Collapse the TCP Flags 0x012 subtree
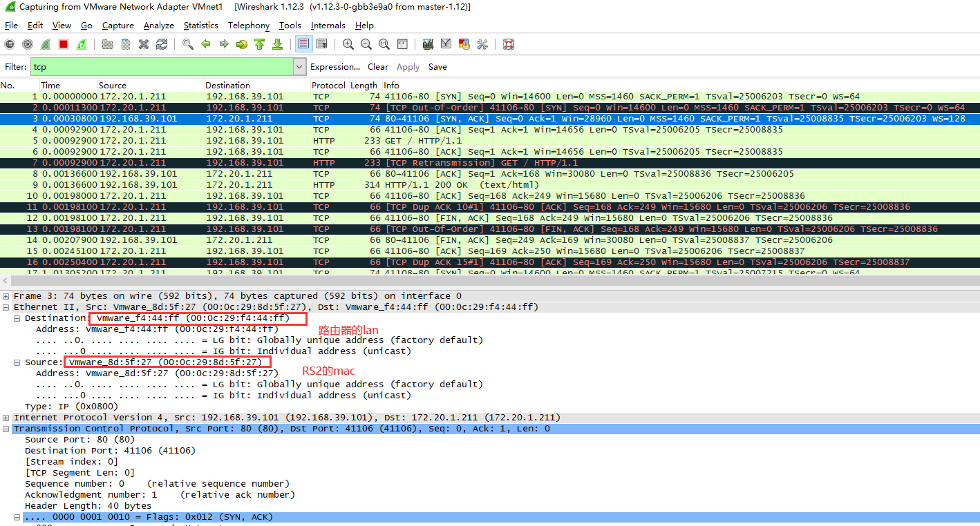The width and height of the screenshot is (980, 526). [17, 517]
